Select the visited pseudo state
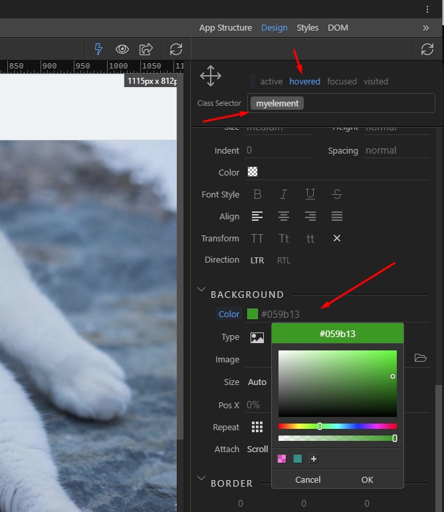The width and height of the screenshot is (444, 512). pos(376,81)
